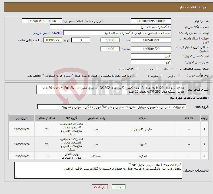Click the کد کالا column header
This screenshot has height=194, width=213.
[189, 118]
